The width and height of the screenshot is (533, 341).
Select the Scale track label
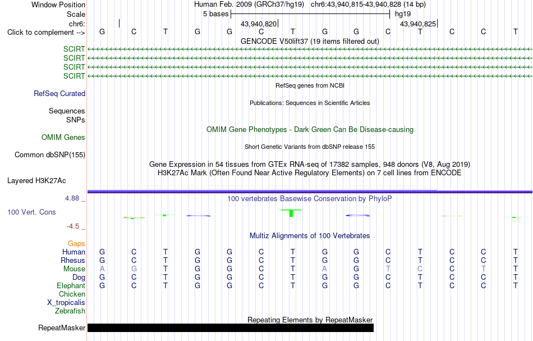click(x=76, y=14)
